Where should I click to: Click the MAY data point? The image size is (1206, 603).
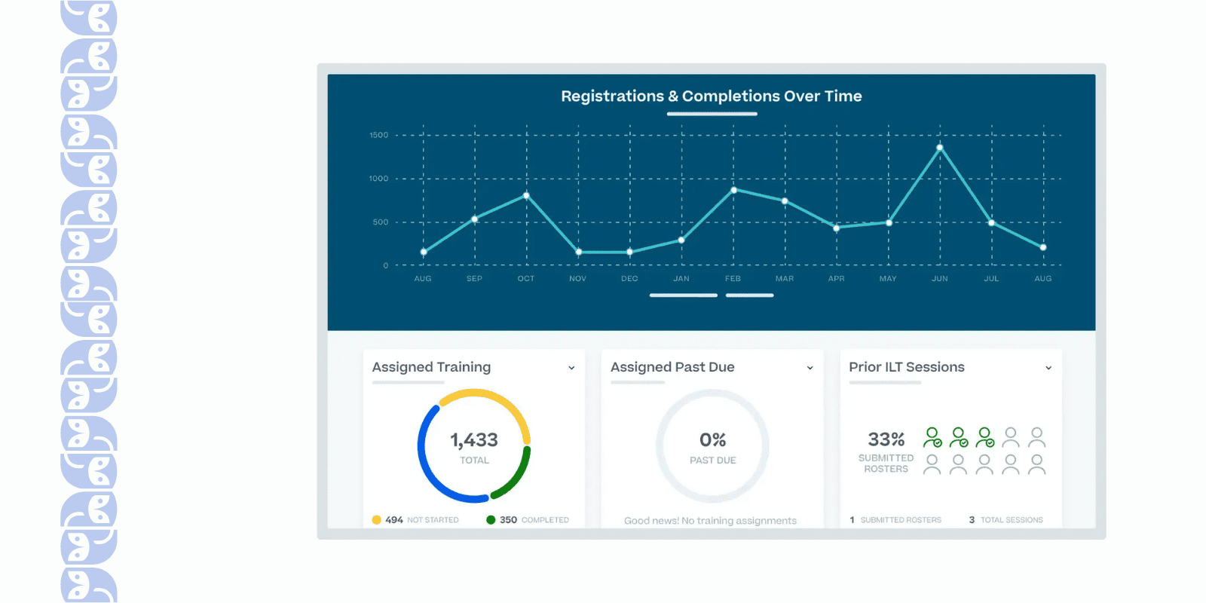889,222
